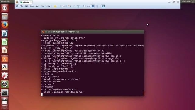Open Ubuntu Software Center icon
The image size is (195, 110).
[x=5, y=59]
